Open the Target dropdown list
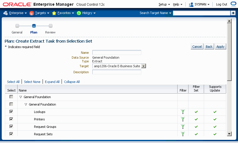238x143 pixels. point(144,66)
